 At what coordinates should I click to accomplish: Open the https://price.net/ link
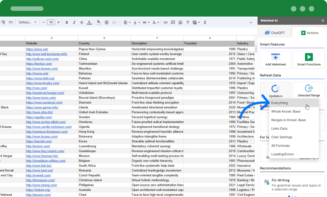37,49
